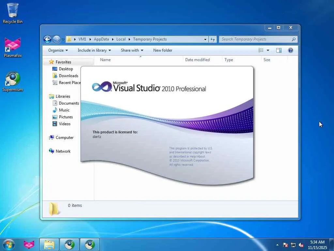Expand the arrow between Local and Temporary Projects
The image size is (334, 251).
point(129,39)
